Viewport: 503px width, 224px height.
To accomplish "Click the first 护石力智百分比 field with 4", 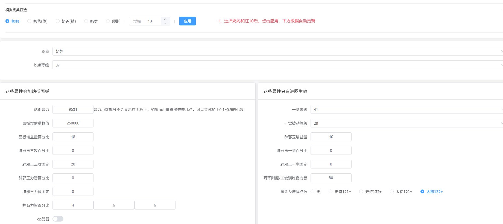I will [73, 205].
